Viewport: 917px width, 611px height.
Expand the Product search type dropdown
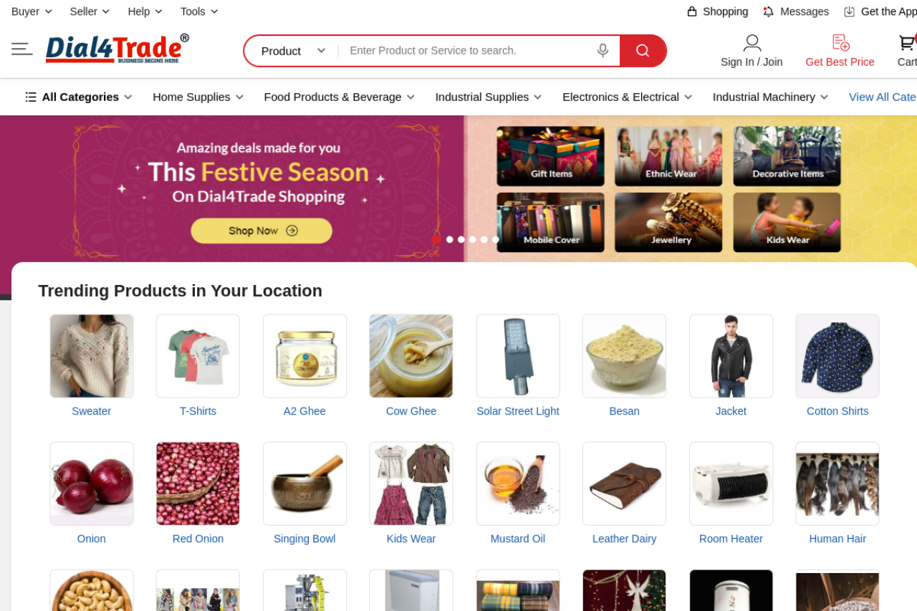pos(292,51)
